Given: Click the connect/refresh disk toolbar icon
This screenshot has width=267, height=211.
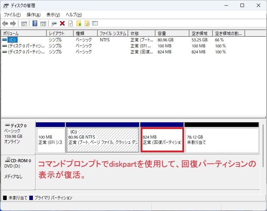Looking at the screenshot, I should [x=54, y=24].
